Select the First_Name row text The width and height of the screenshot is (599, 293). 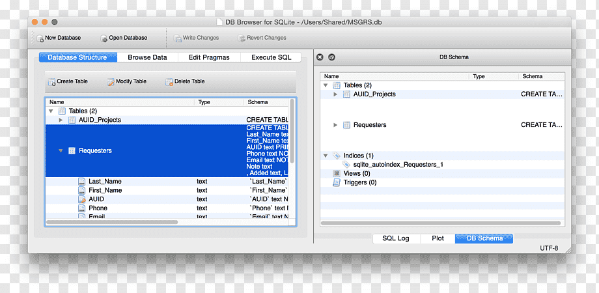105,190
